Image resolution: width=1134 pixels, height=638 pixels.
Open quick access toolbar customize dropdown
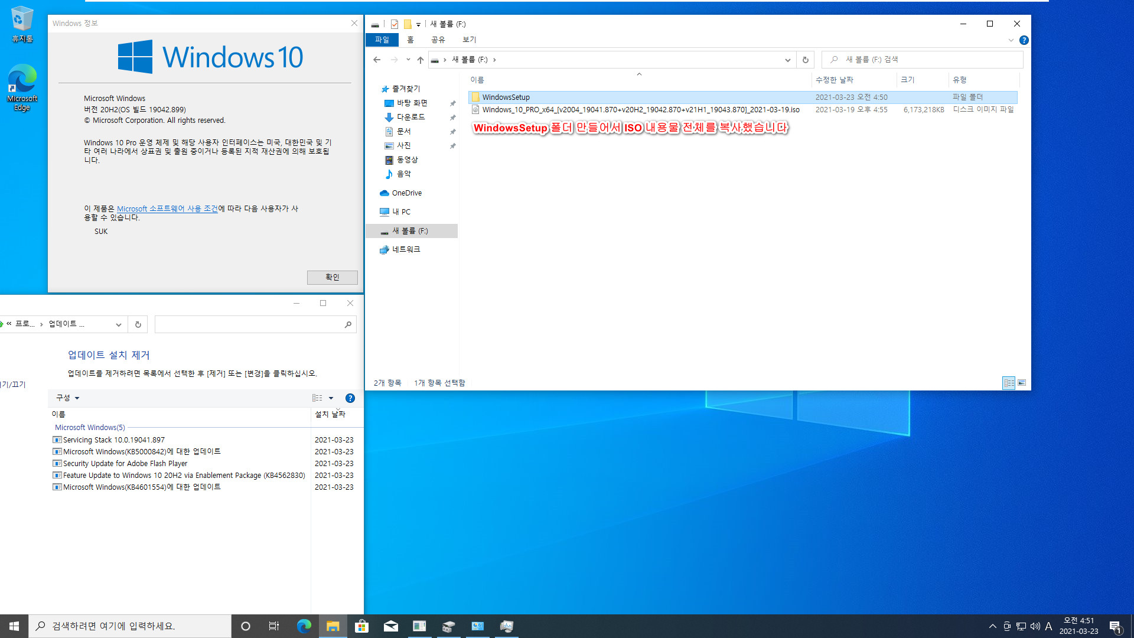coord(418,25)
